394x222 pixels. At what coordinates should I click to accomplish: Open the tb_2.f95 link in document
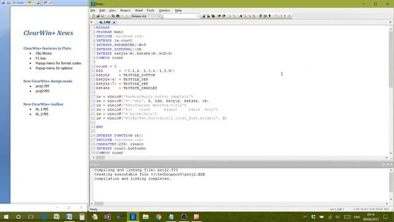click(42, 114)
